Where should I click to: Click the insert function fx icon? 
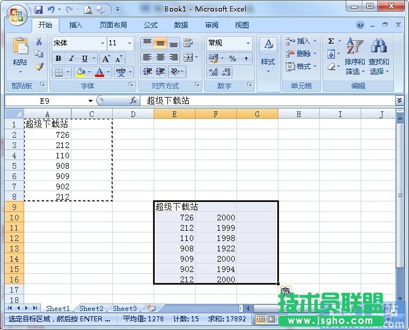[133, 100]
